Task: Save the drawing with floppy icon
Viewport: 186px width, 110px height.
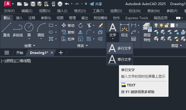Action: click(x=33, y=4)
